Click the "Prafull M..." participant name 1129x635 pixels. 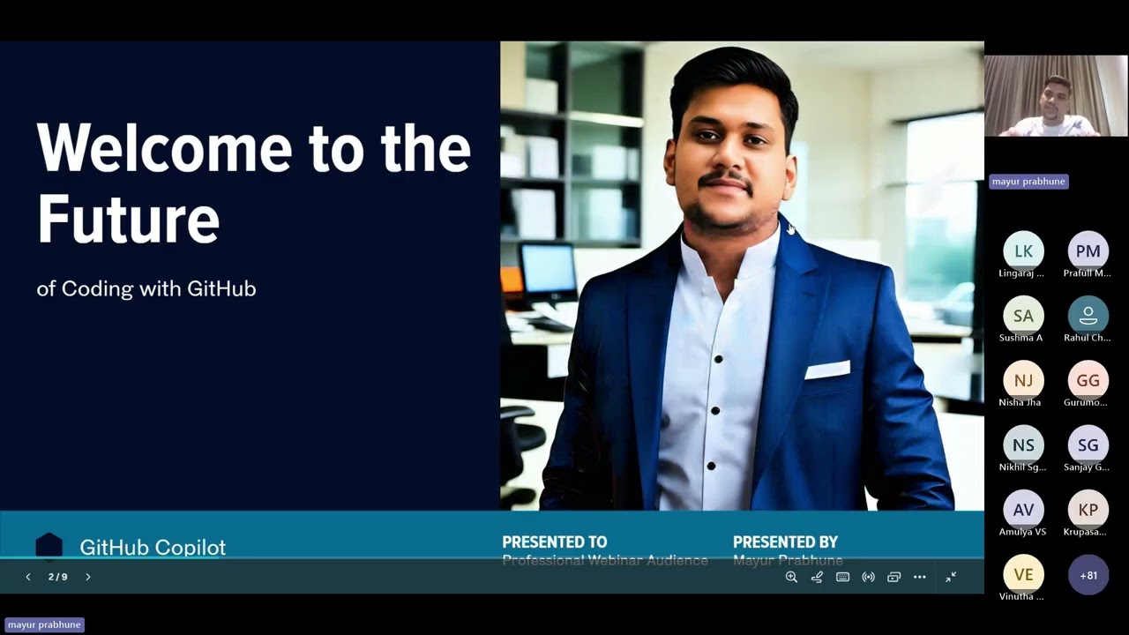click(x=1088, y=273)
